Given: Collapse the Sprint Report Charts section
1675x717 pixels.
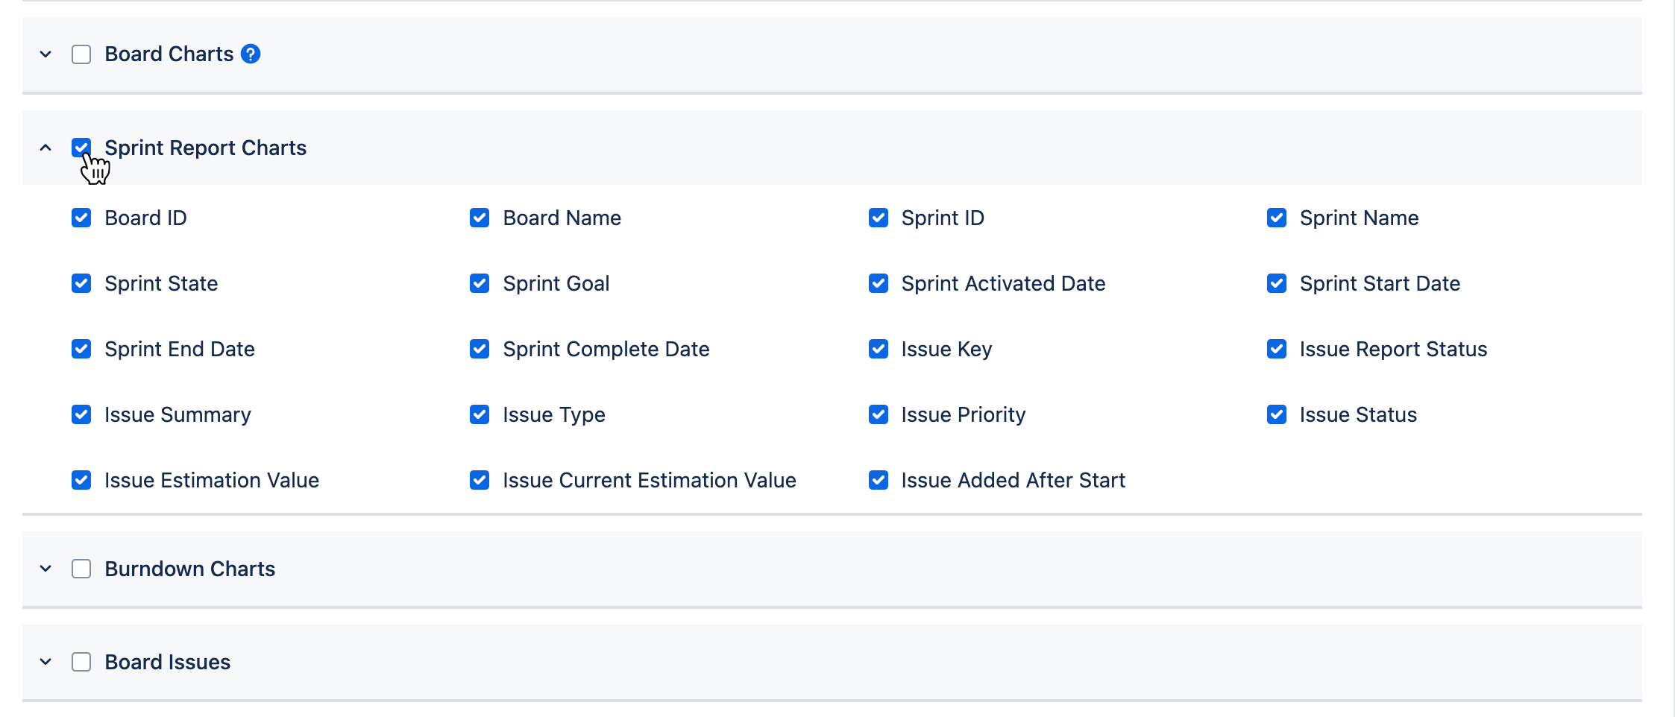Looking at the screenshot, I should [45, 148].
